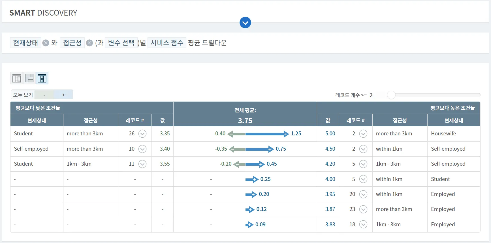The height and width of the screenshot is (243, 491).
Task: Click the left 레코드 # column header
Action: (x=135, y=120)
